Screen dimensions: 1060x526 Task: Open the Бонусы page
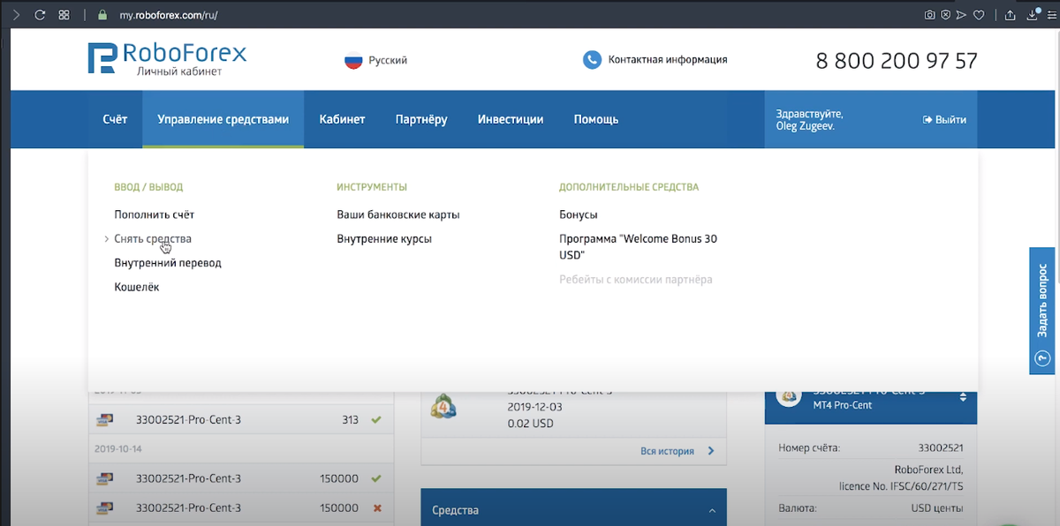(579, 214)
